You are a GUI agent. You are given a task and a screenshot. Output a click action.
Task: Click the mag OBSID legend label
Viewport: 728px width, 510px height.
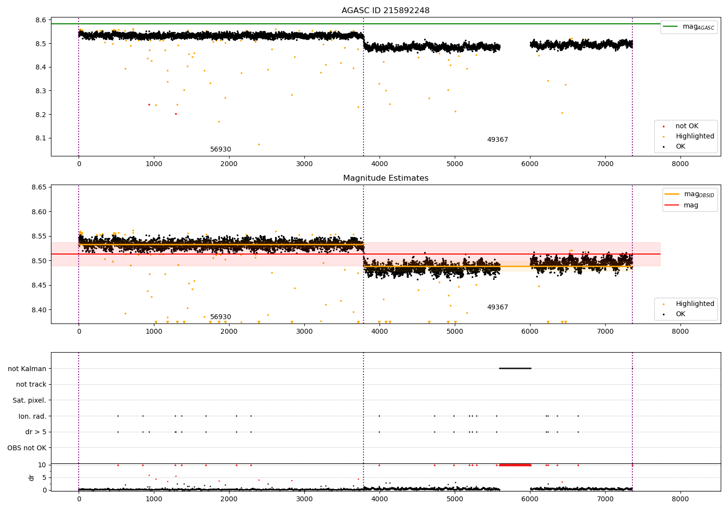coord(699,194)
